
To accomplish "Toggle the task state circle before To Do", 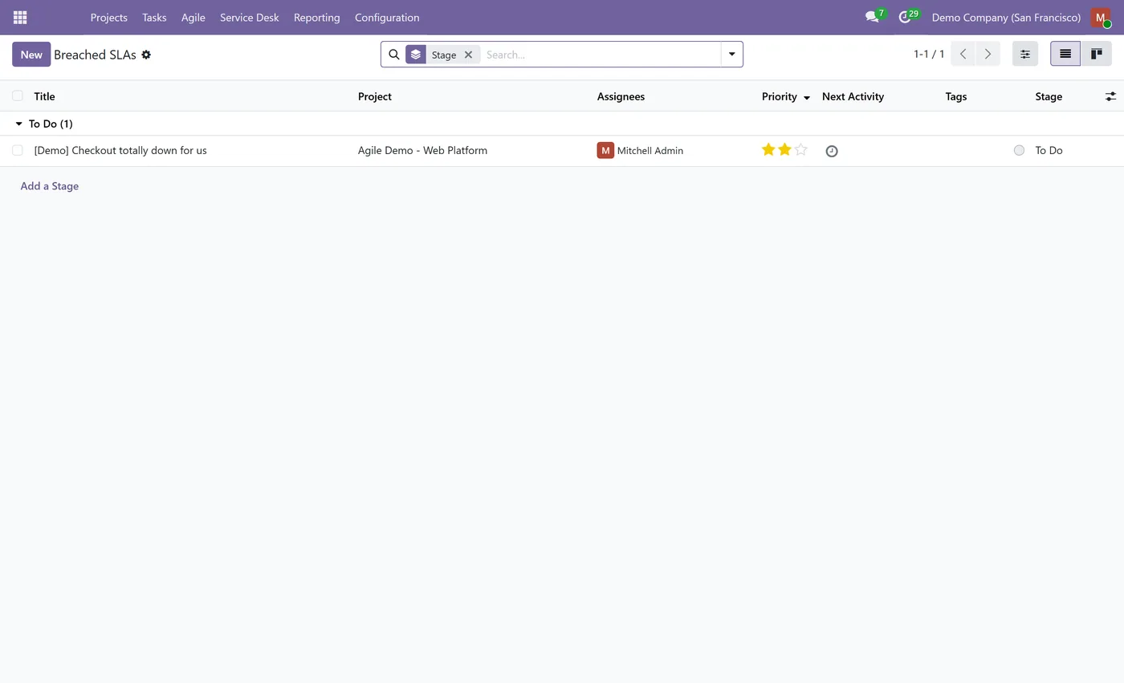I will pos(1019,150).
